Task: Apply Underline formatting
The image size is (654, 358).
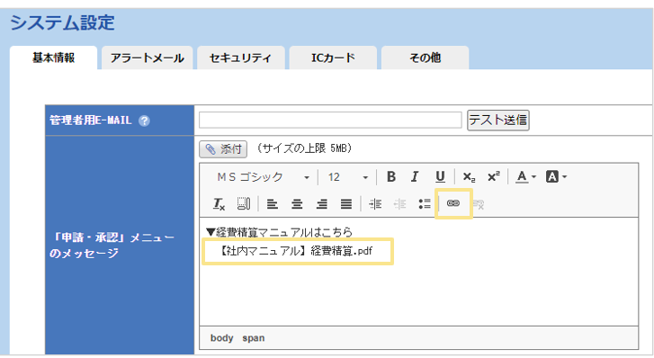Action: click(x=440, y=177)
